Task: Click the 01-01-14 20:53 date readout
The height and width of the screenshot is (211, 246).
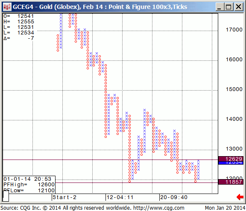Action: [x=27, y=179]
